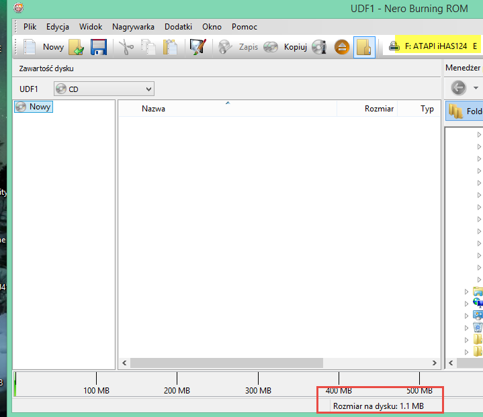Image resolution: width=483 pixels, height=417 pixels.
Task: Toggle the file browser folder icon
Action: 364,47
